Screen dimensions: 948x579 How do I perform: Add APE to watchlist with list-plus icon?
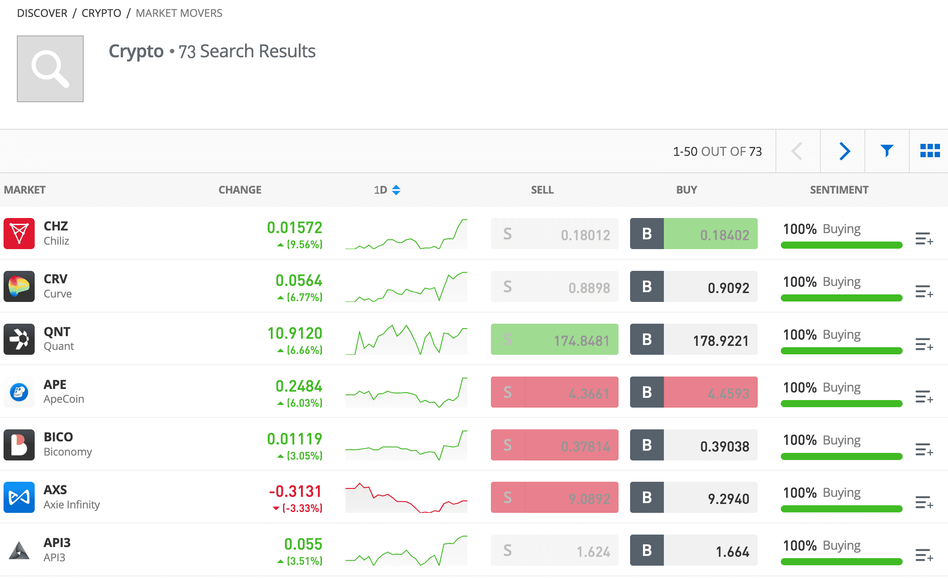coord(924,397)
